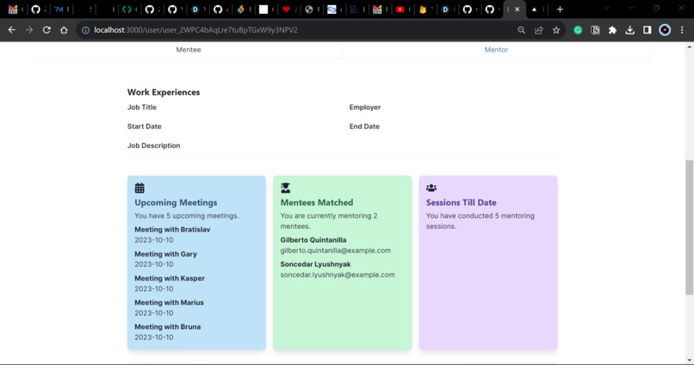
Task: Click the scrollbar down arrow
Action: click(689, 361)
